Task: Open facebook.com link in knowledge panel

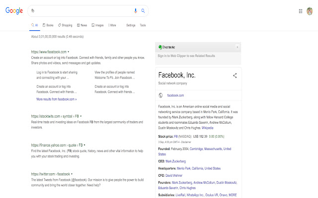Action: (175, 96)
